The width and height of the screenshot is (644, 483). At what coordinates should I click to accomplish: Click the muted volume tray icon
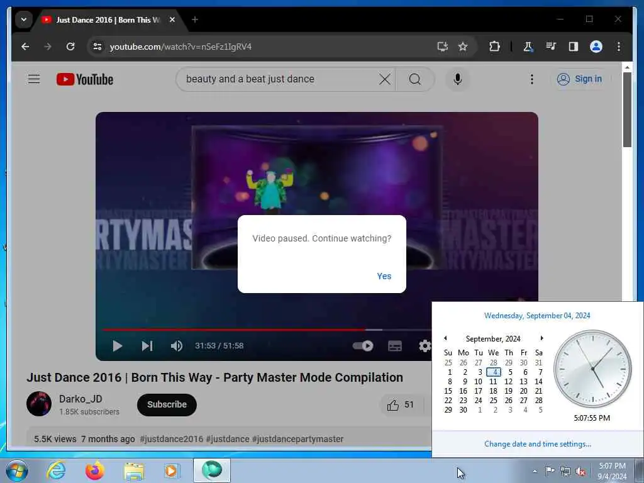click(580, 471)
